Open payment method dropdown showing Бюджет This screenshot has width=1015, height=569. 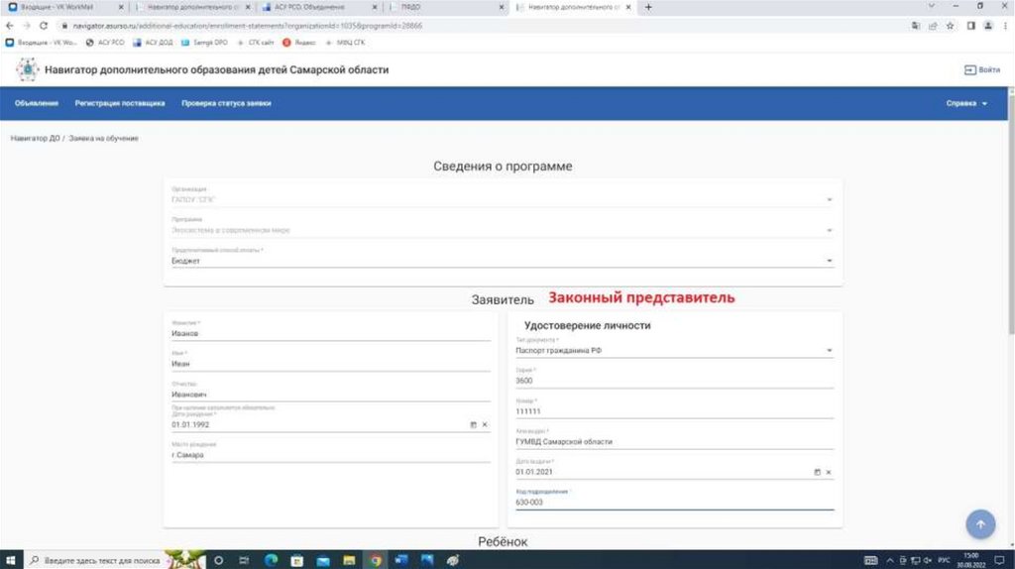829,261
